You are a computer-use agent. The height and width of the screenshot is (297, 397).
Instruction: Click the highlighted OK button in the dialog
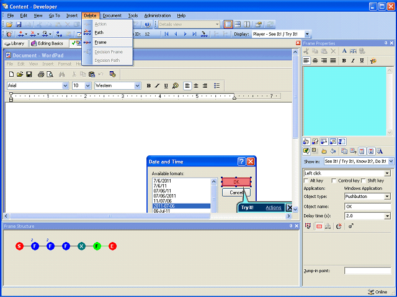pyautogui.click(x=236, y=182)
